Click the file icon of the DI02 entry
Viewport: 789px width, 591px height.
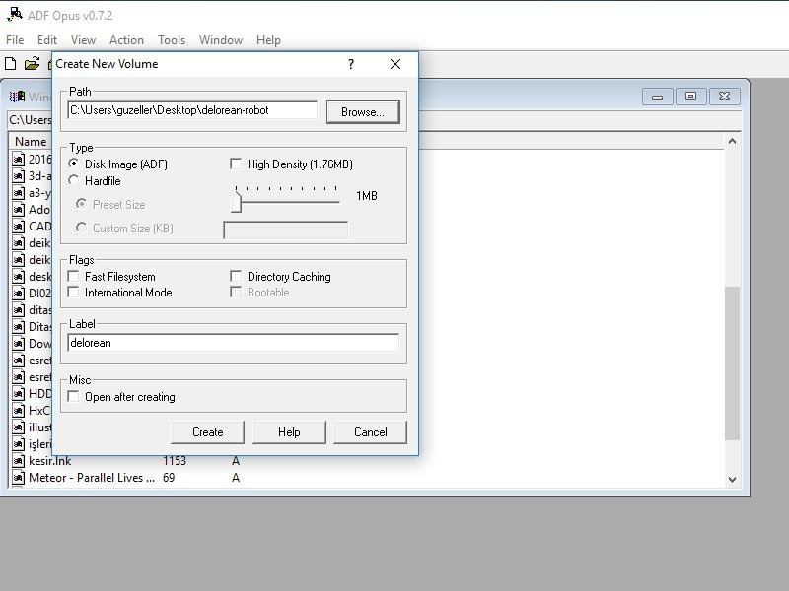tap(18, 293)
